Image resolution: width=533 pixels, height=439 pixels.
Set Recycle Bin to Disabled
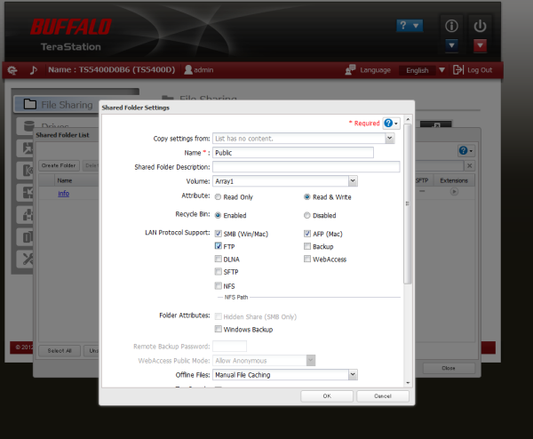pyautogui.click(x=307, y=215)
